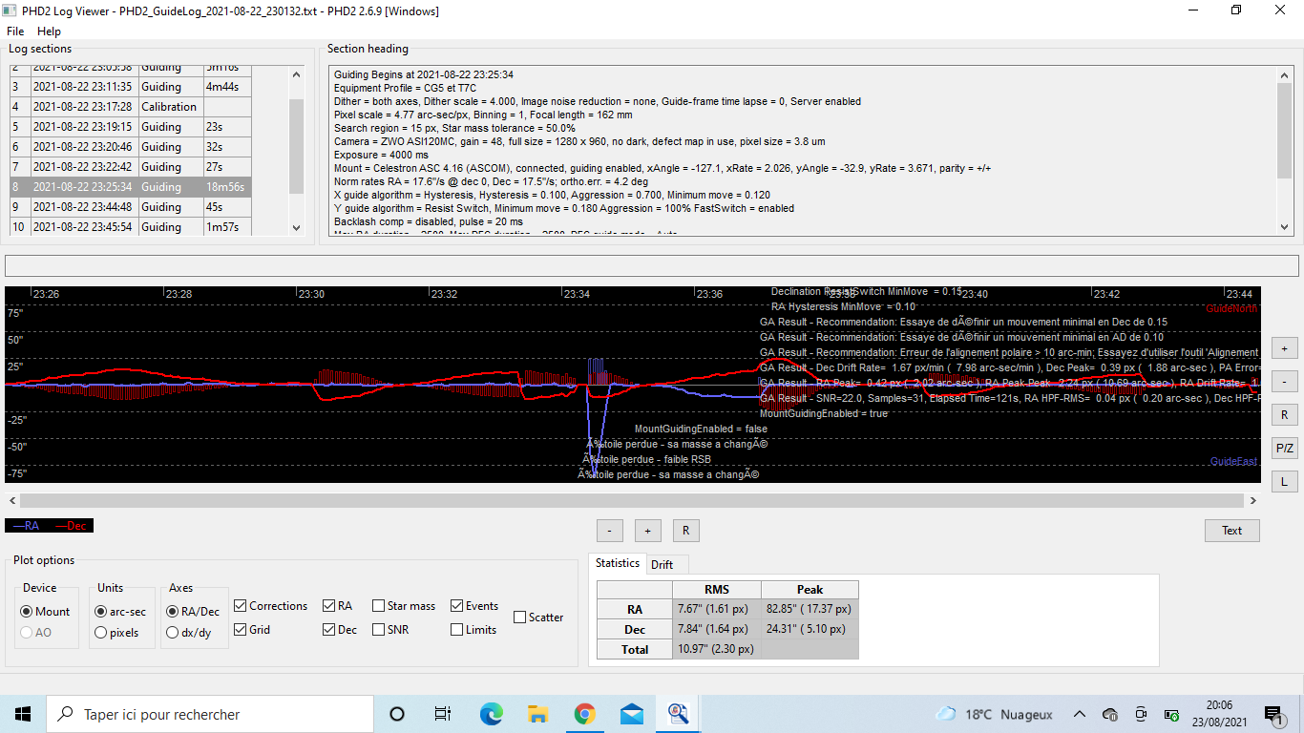Click the graph scrollbar right arrow
This screenshot has height=733, width=1304.
pos(1252,500)
